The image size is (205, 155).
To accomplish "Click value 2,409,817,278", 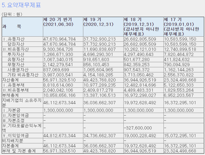I will (x=98, y=90).
